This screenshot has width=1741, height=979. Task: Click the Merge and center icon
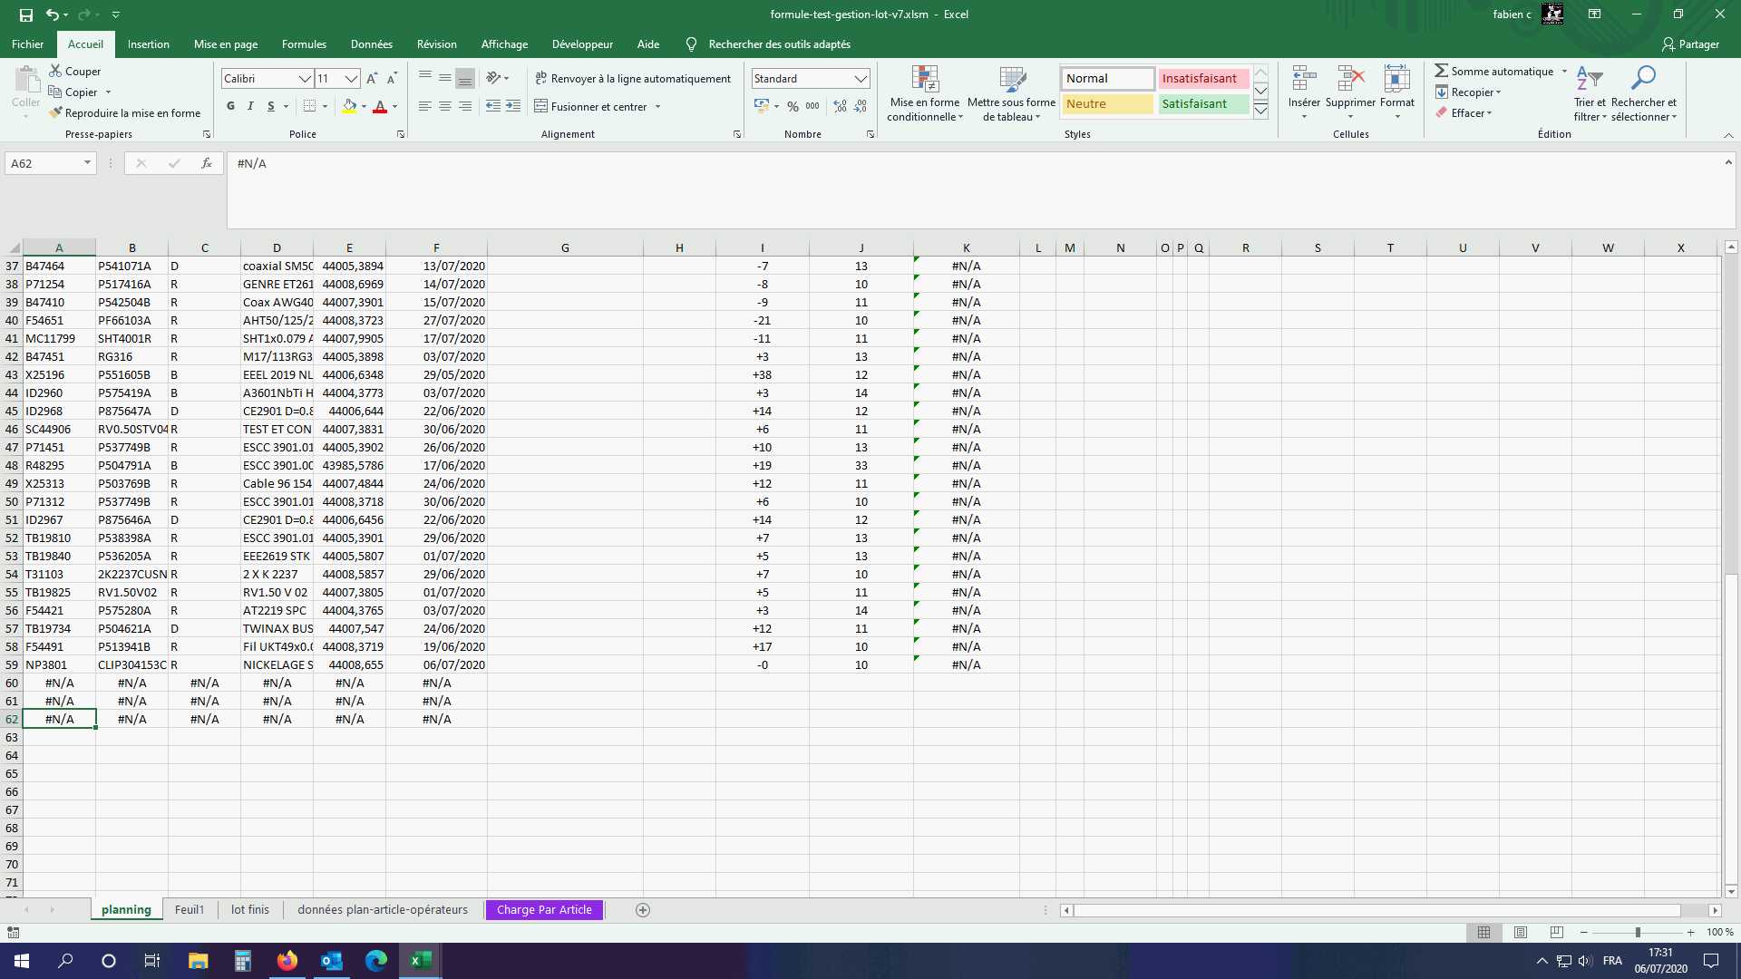[x=541, y=106]
